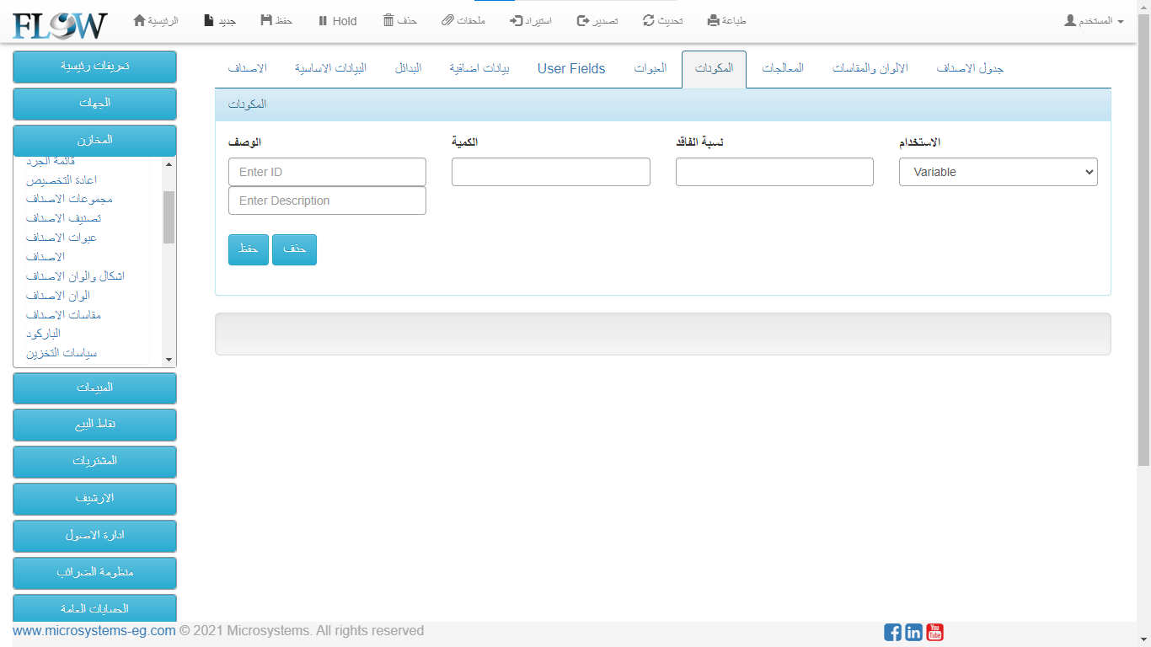Screen dimensions: 1151x647
Task: Click the printer icon in toolbar
Action: pos(714,20)
